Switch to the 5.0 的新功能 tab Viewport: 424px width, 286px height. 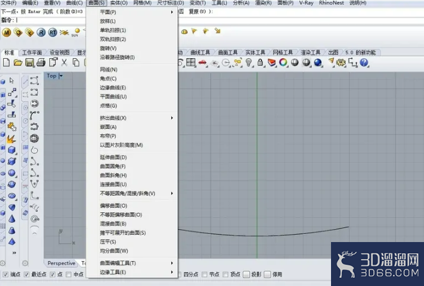click(360, 53)
